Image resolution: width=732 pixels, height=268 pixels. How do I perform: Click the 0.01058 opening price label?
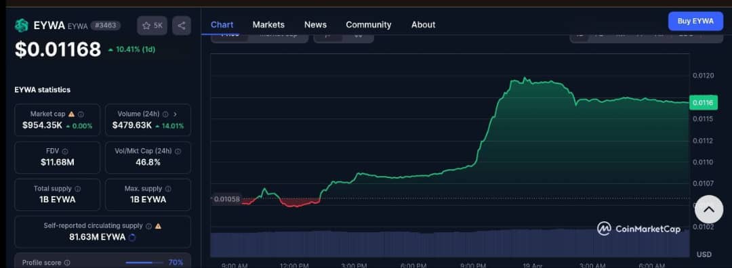pos(226,199)
